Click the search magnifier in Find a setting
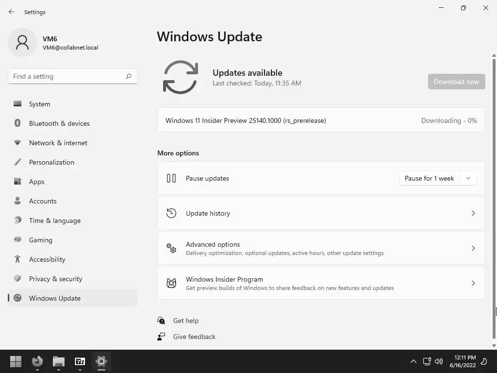The height and width of the screenshot is (373, 497). [x=128, y=76]
